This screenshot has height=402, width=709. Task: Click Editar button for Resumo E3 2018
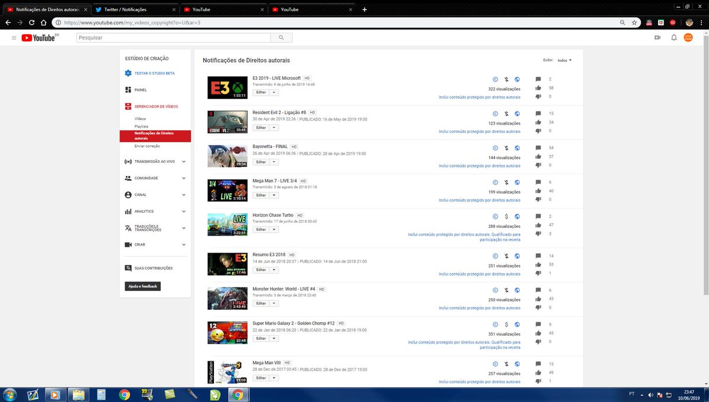point(261,270)
